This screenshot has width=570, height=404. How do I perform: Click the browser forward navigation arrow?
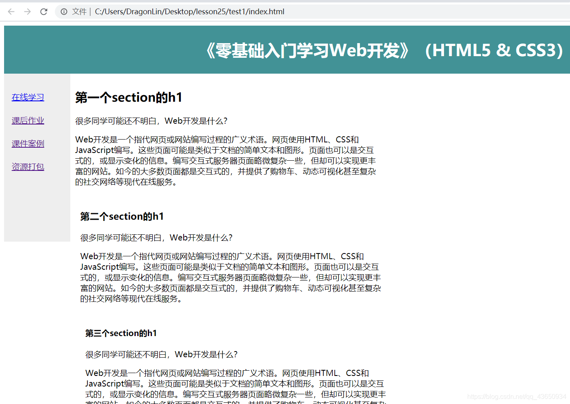[x=27, y=11]
